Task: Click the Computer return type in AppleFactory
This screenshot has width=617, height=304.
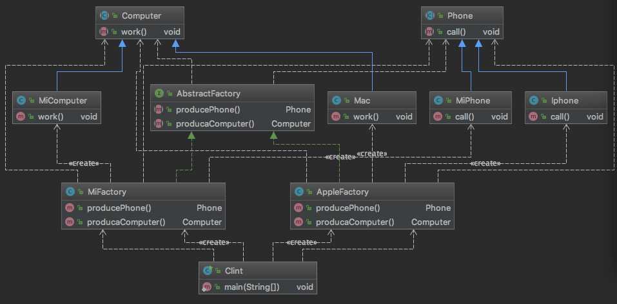Action: click(x=431, y=222)
